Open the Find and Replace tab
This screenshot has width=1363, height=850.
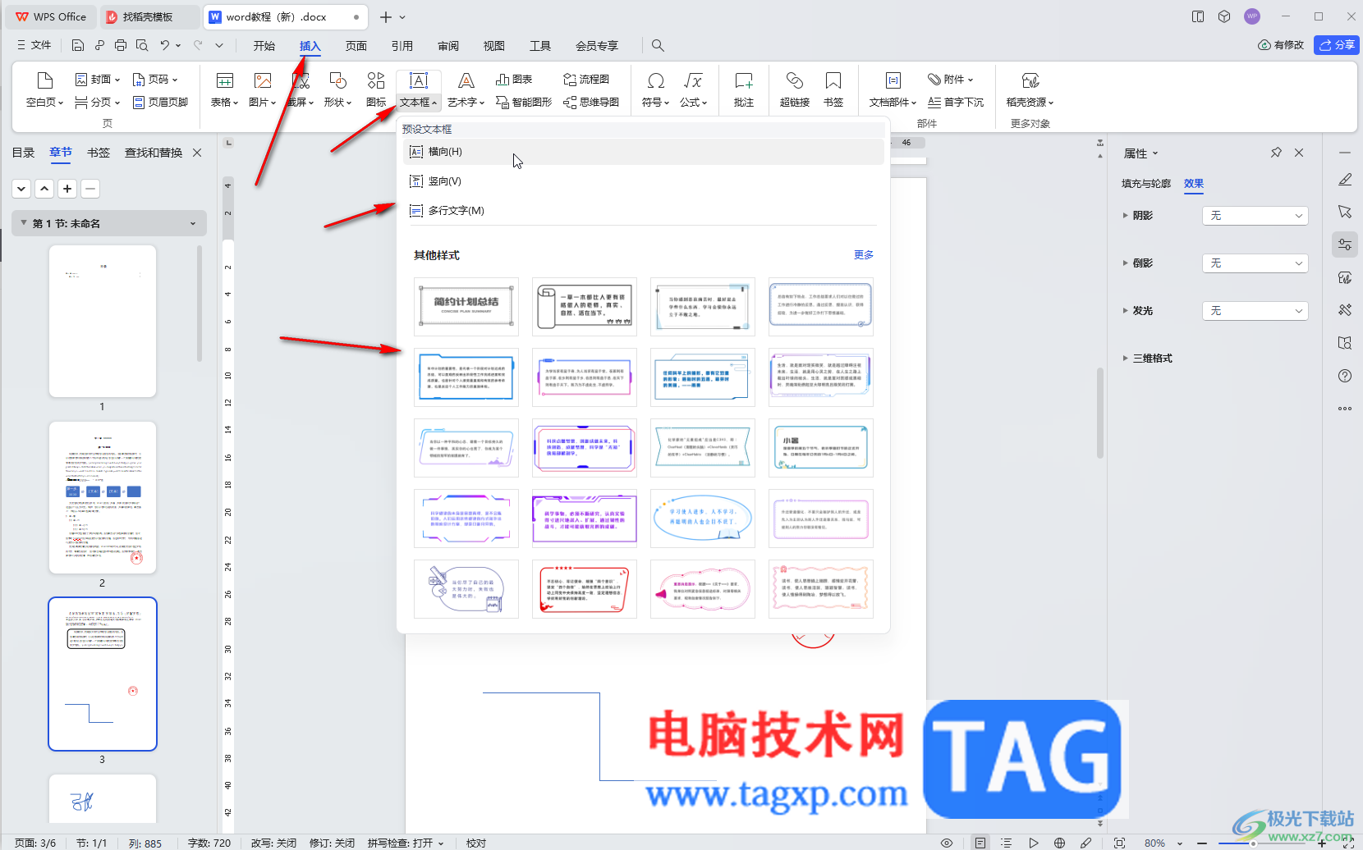(x=154, y=153)
